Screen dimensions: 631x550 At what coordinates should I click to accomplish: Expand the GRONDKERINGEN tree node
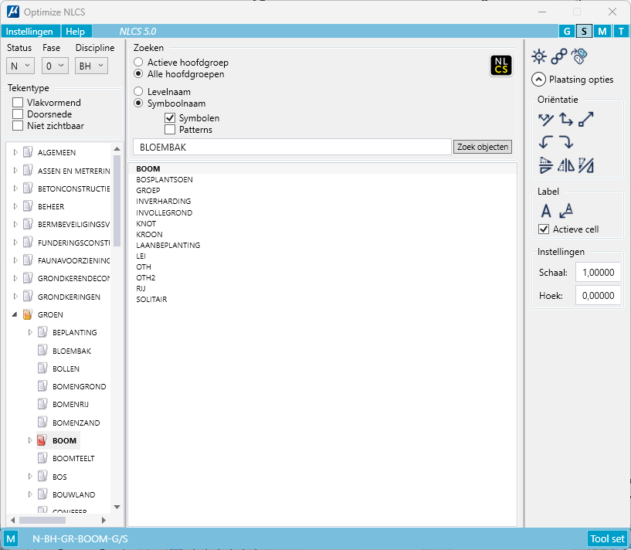[15, 297]
